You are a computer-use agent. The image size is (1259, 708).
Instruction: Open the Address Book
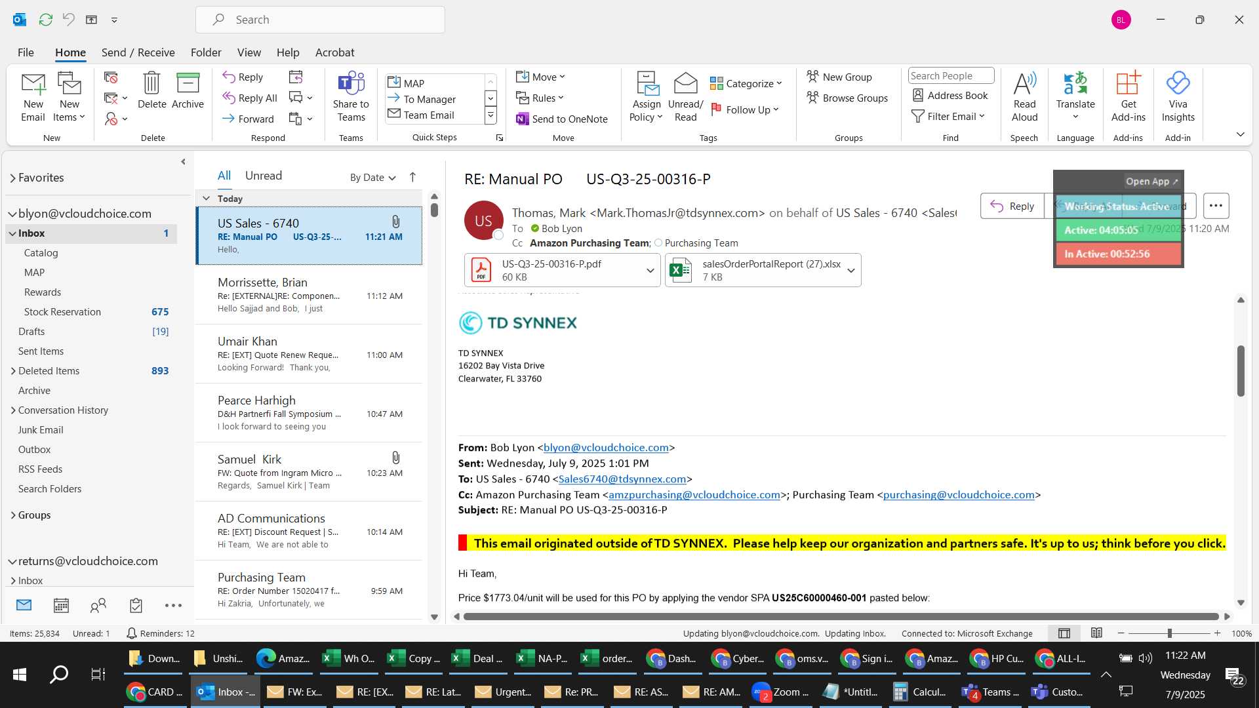click(x=950, y=95)
